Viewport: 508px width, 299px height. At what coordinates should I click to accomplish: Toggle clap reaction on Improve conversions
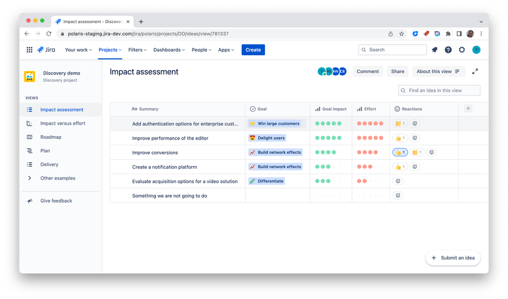point(417,152)
